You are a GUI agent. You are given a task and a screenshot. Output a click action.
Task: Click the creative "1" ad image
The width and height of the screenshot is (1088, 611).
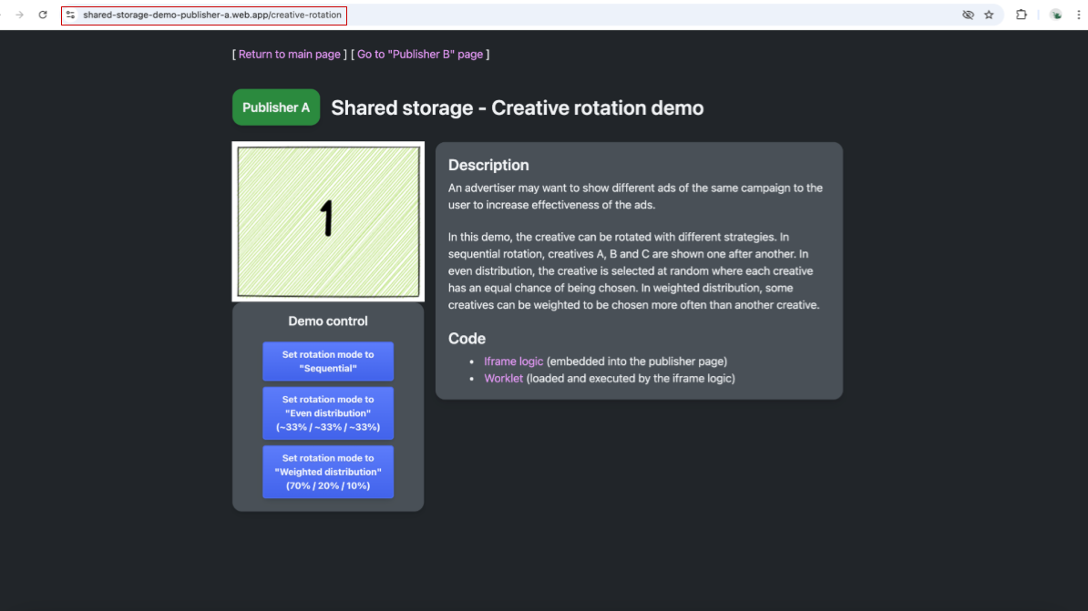[328, 221]
